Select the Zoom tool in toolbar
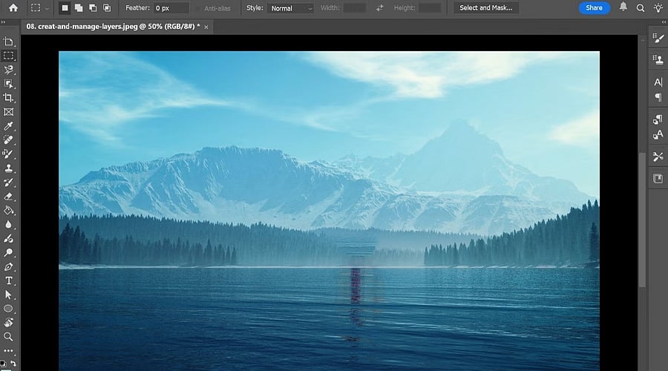The image size is (668, 371). (x=8, y=337)
